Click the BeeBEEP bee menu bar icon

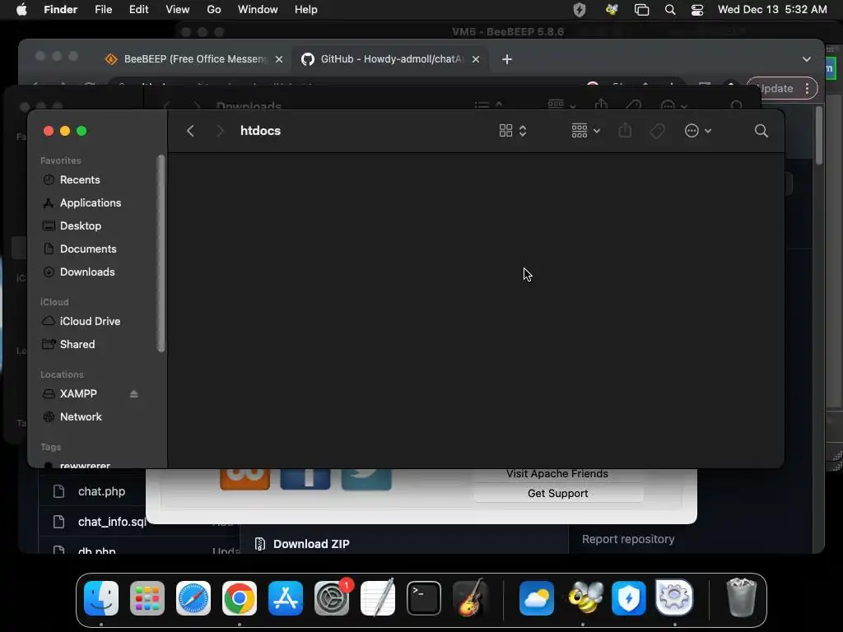(612, 10)
